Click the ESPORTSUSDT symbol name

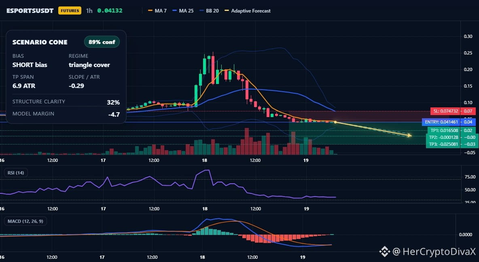30,10
